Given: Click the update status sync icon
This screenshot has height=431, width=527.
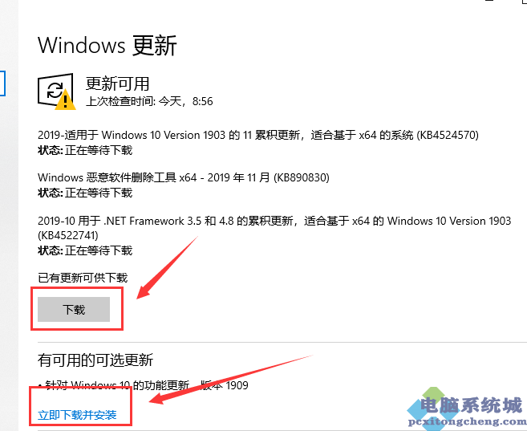Looking at the screenshot, I should click(55, 90).
